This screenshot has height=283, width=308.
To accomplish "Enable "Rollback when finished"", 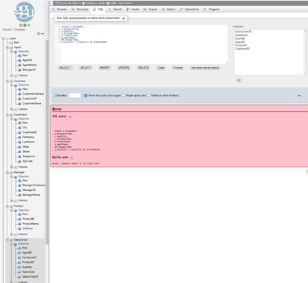I will [148, 95].
